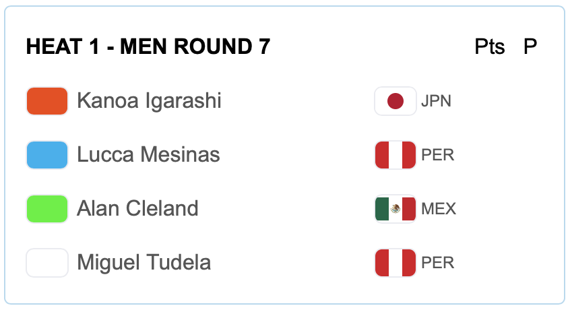Click the P column header
This screenshot has width=570, height=310.
[530, 47]
